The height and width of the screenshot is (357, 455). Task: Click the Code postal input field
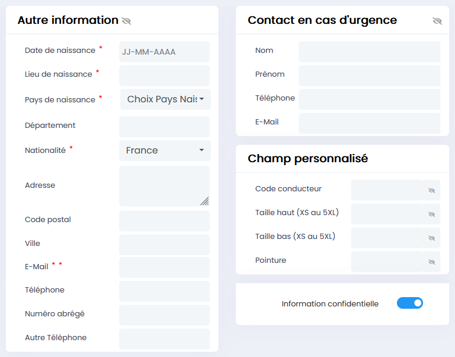click(x=164, y=221)
